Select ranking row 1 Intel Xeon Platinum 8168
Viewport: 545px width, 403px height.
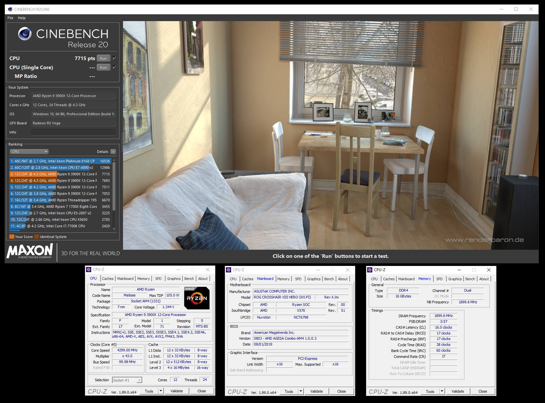pyautogui.click(x=60, y=161)
